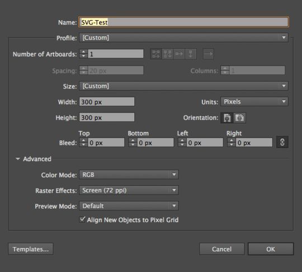
Task: Open Raster Effects dropdown
Action: point(129,190)
